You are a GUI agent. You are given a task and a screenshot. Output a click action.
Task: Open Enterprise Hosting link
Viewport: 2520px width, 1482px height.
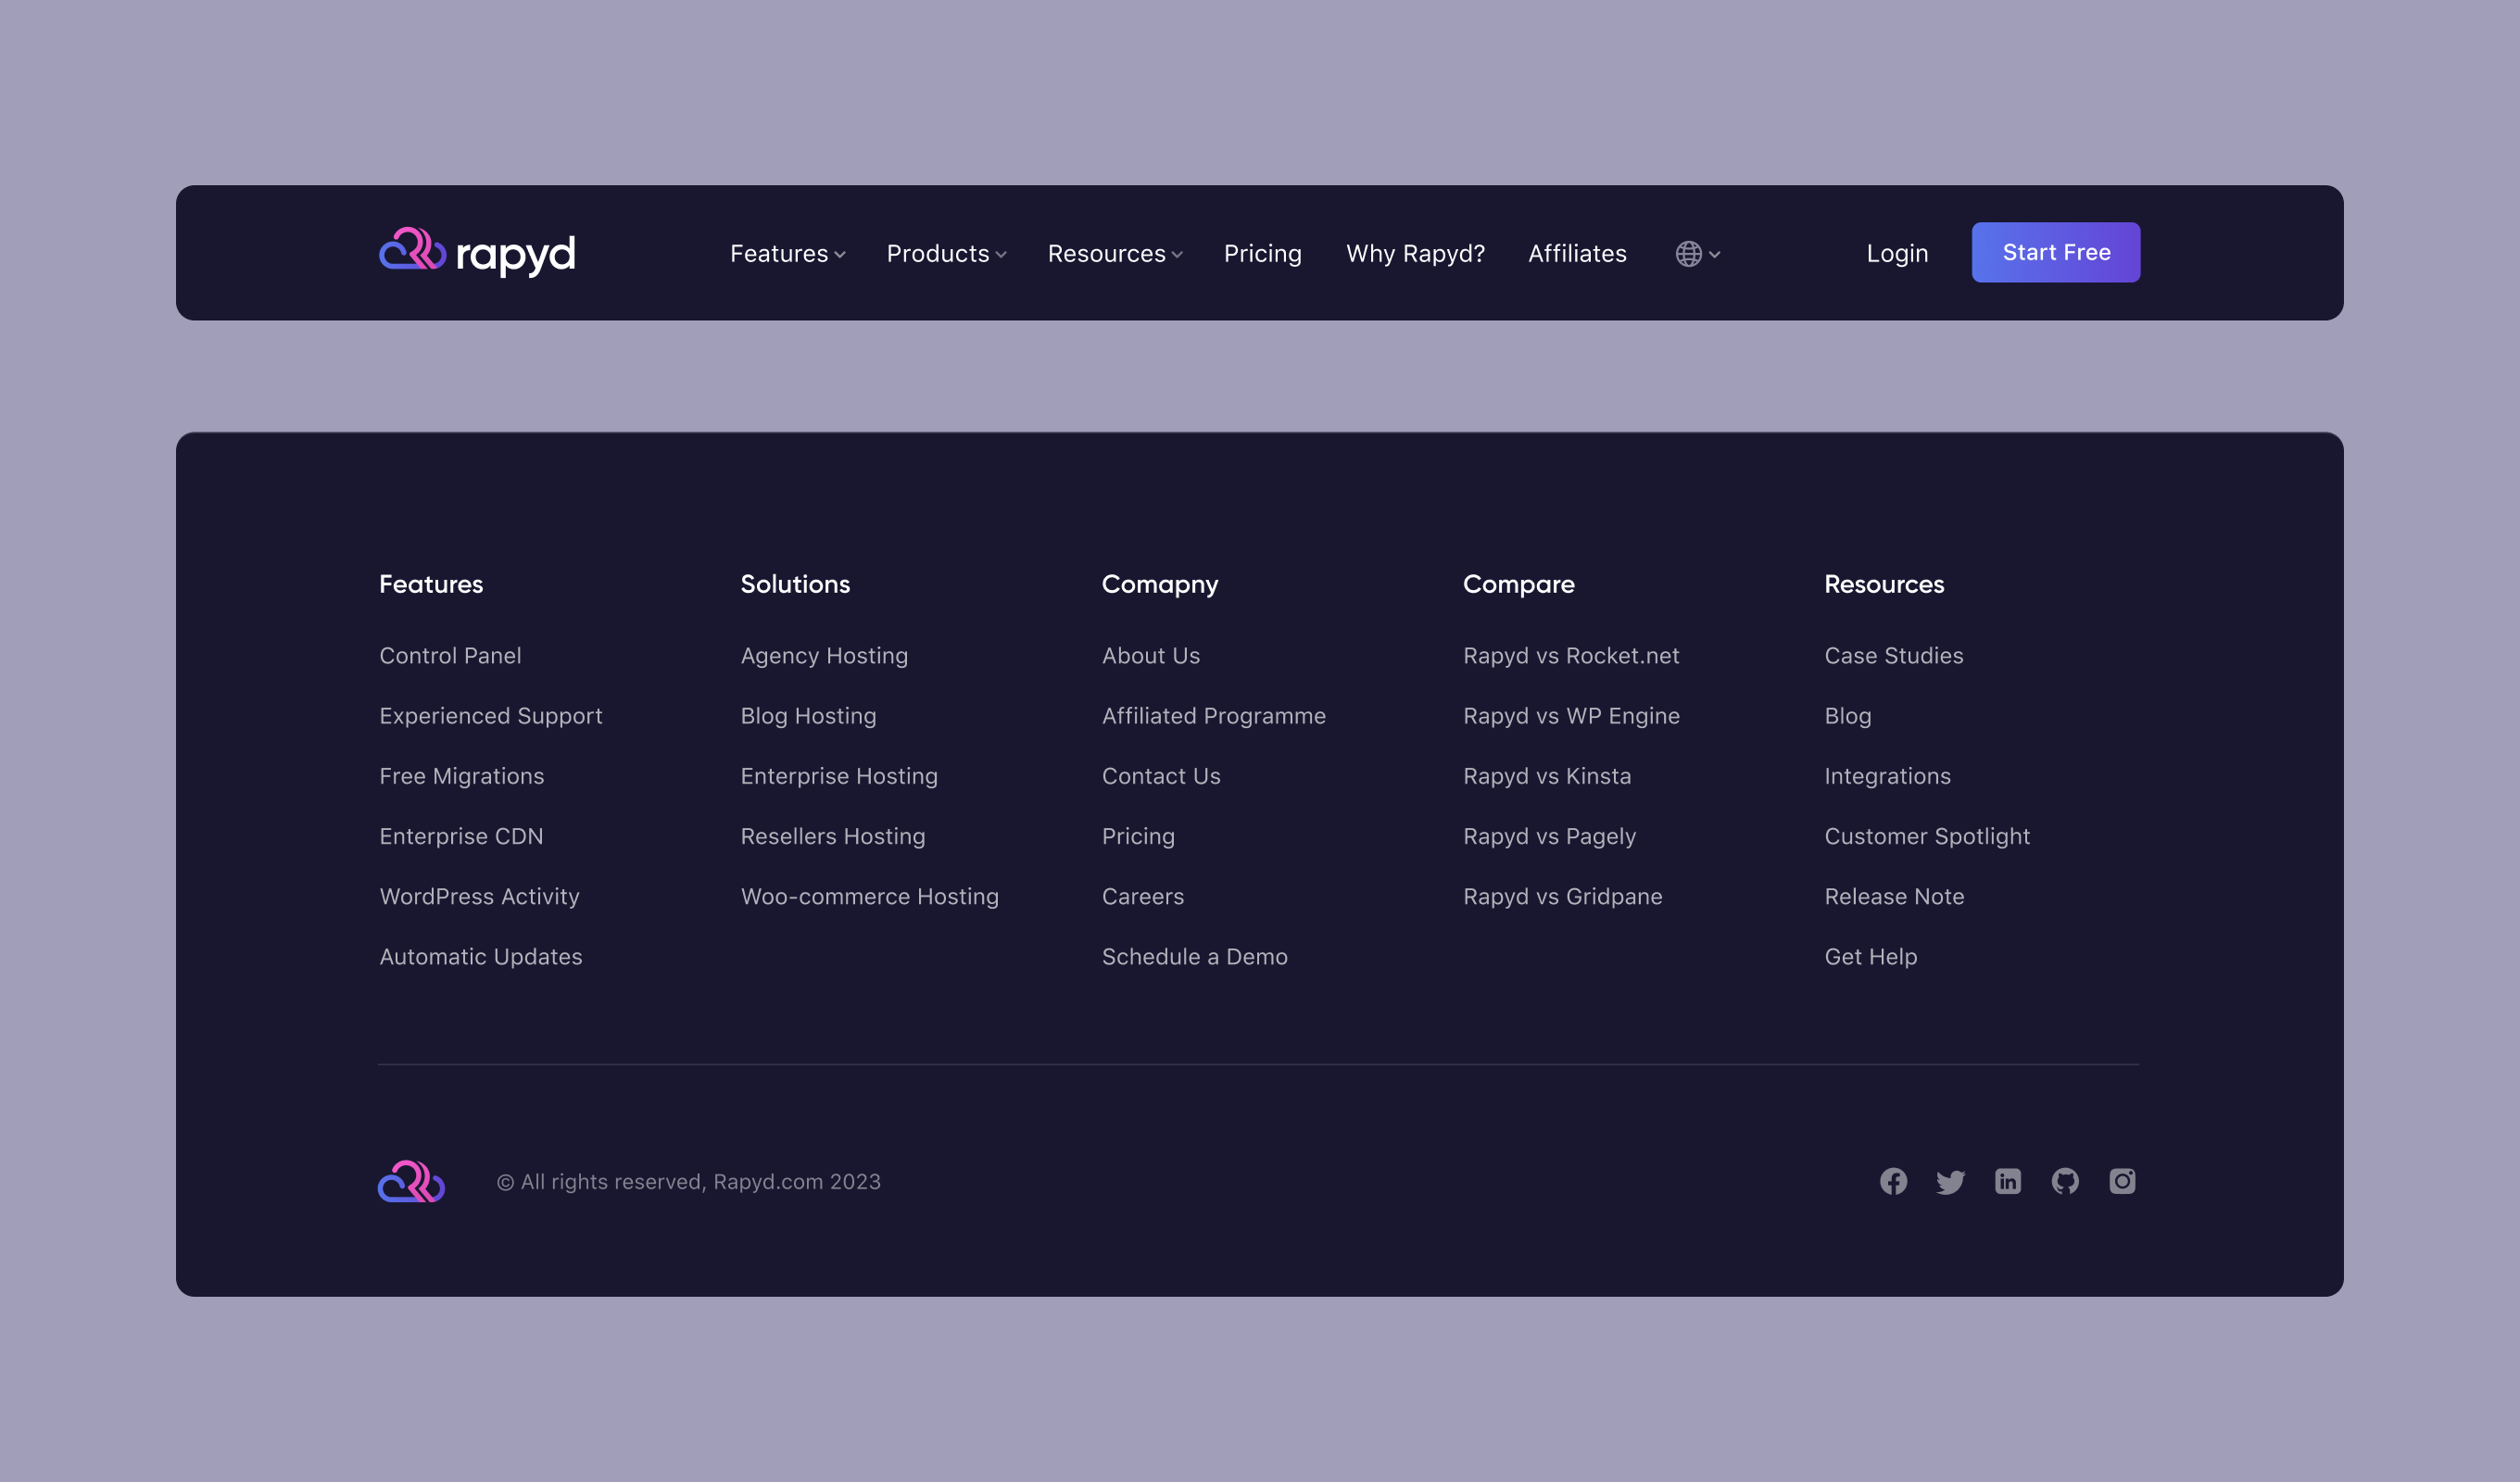click(839, 776)
